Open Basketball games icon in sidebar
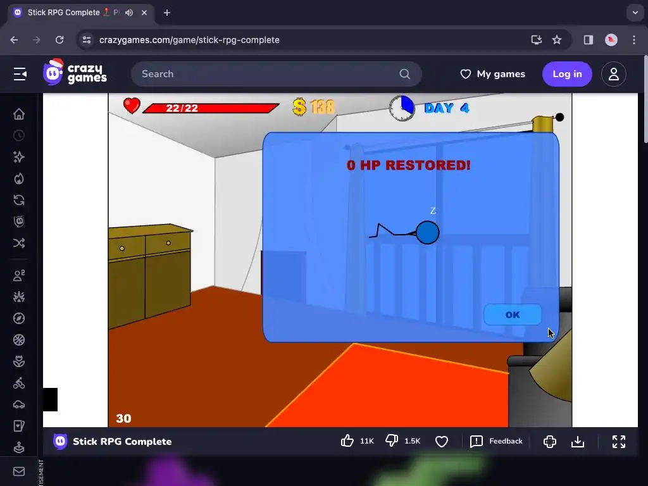Viewport: 648px width, 486px height. (19, 340)
